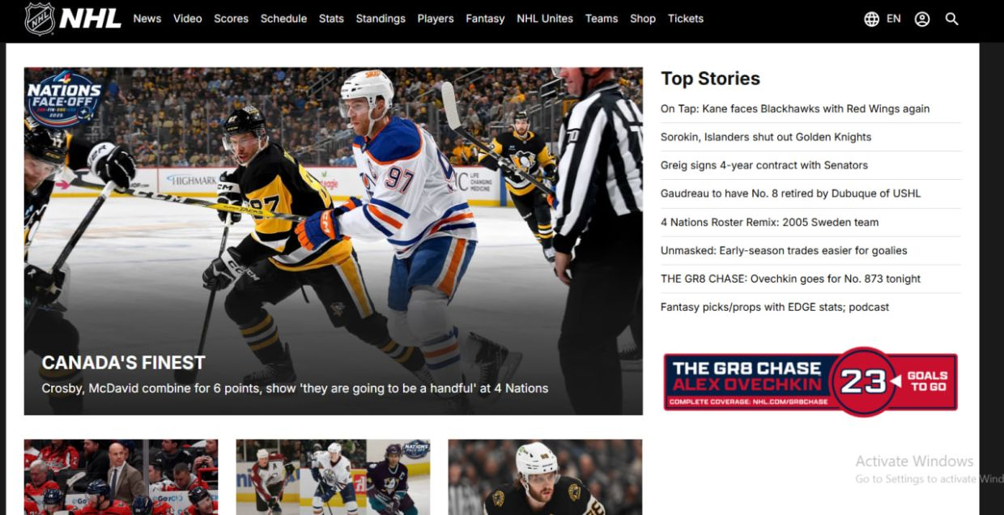The image size is (1004, 515).
Task: Select Standings in the navigation bar
Action: pos(381,19)
